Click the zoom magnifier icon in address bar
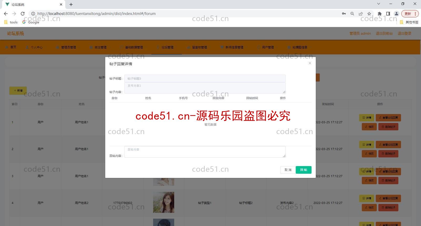Screen dimensions: 421x226 point(352,14)
